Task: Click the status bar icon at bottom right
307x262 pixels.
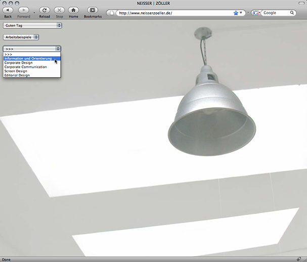Action: [x=298, y=259]
